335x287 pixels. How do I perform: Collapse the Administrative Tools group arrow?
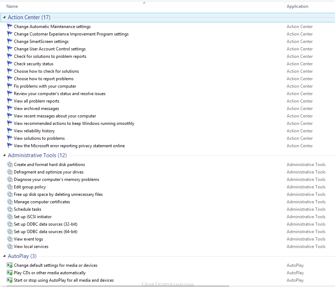[x=4, y=155]
